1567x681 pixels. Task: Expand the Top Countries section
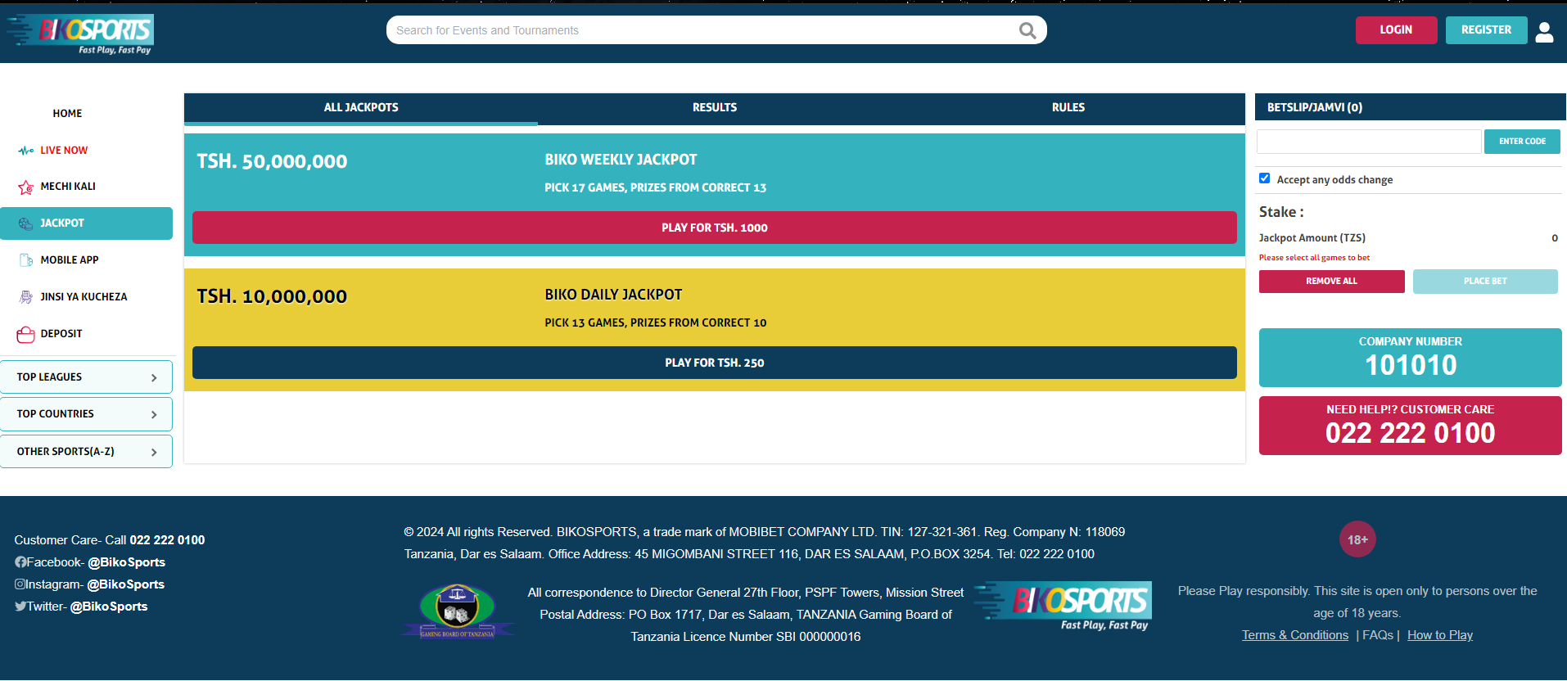(87, 414)
